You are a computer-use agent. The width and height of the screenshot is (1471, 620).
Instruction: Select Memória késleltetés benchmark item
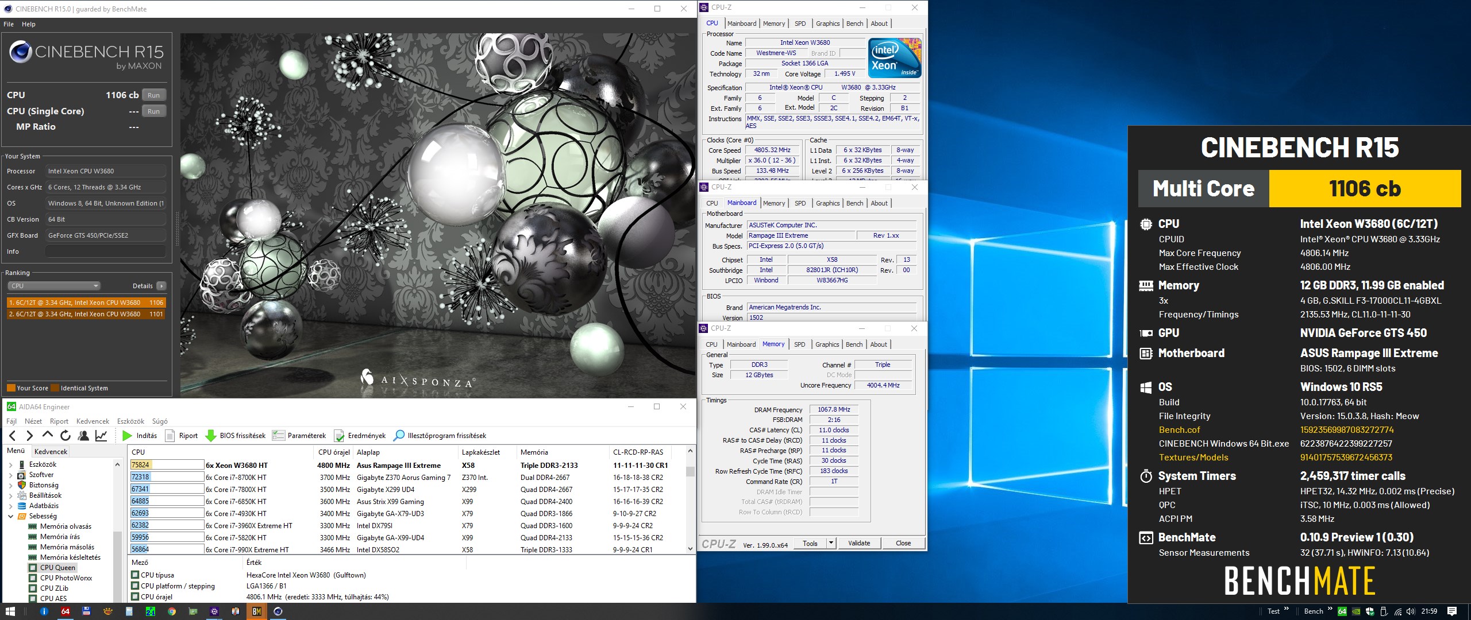pos(65,557)
